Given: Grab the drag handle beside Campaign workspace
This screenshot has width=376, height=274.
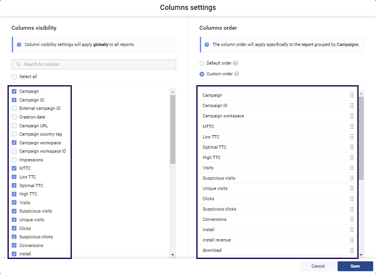Looking at the screenshot, I should pos(352,116).
